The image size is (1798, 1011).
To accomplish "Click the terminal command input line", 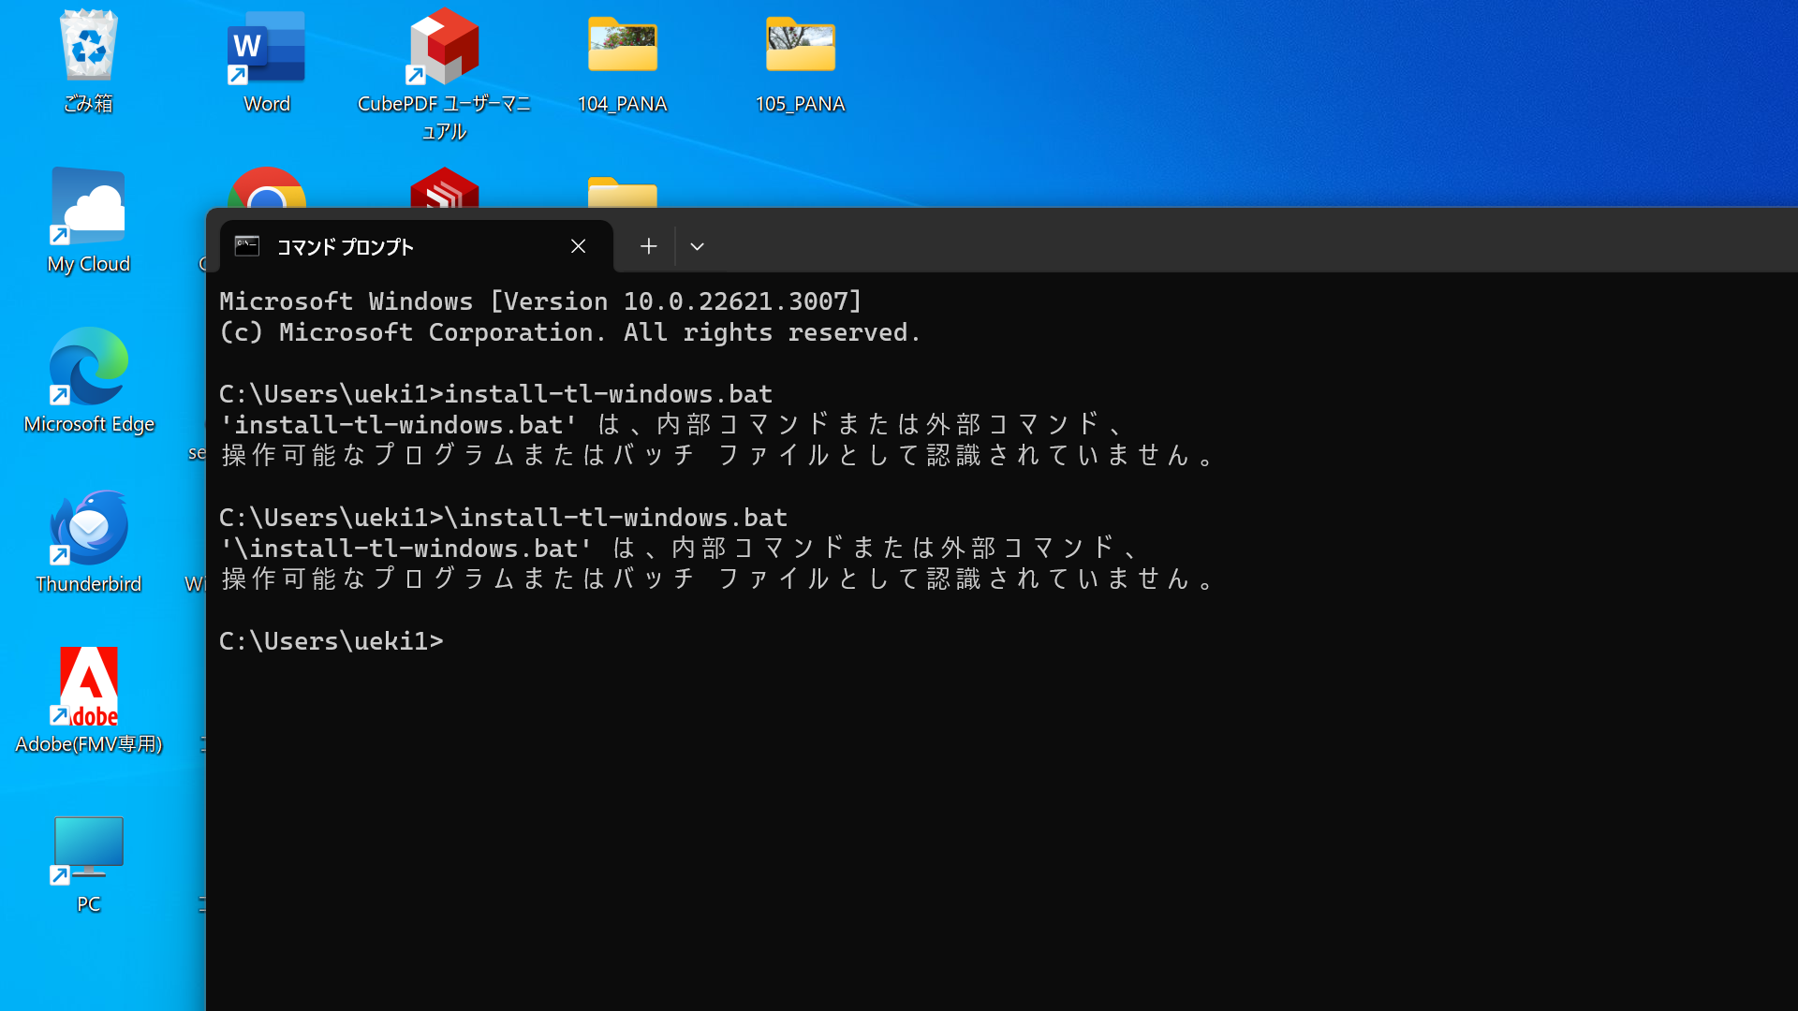I will [468, 640].
